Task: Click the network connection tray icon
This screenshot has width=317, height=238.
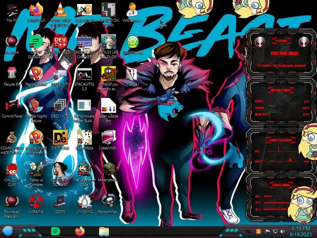Action: click(x=275, y=231)
